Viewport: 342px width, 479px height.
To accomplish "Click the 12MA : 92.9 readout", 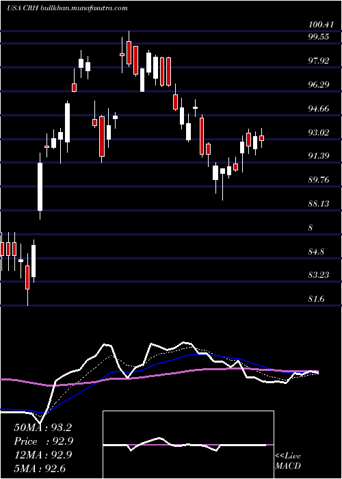I will (42, 455).
